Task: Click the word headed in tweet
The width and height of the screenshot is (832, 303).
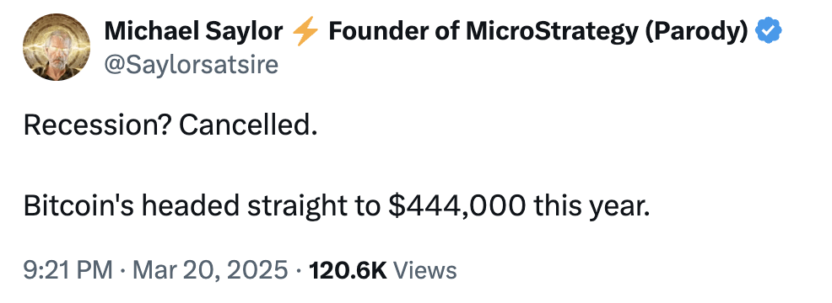Action: pos(189,206)
